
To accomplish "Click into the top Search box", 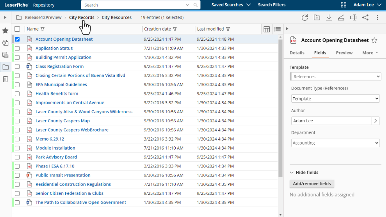I will click(133, 5).
